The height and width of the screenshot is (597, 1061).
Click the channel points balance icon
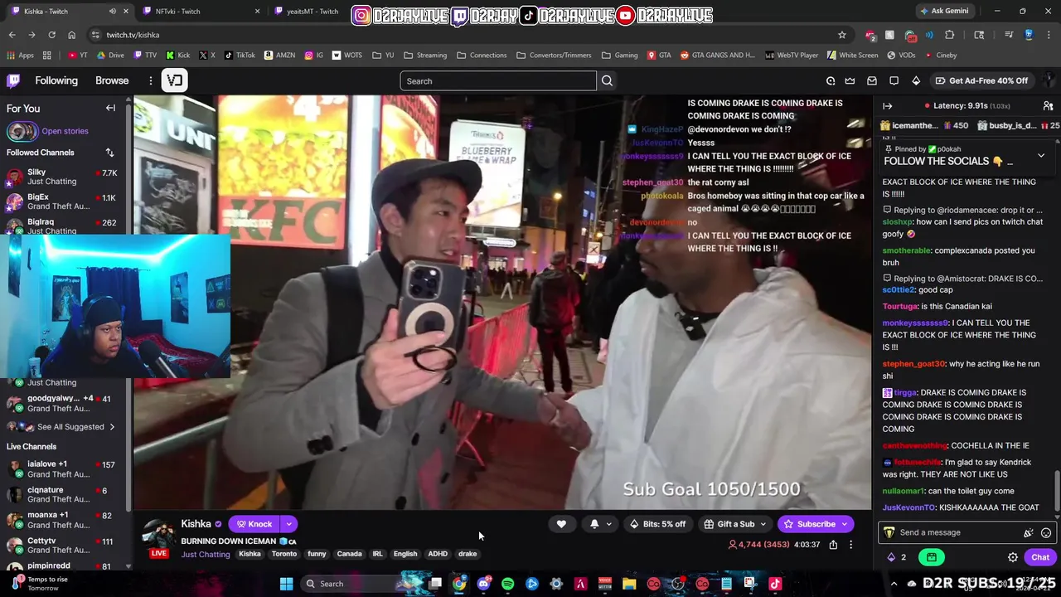(x=892, y=557)
